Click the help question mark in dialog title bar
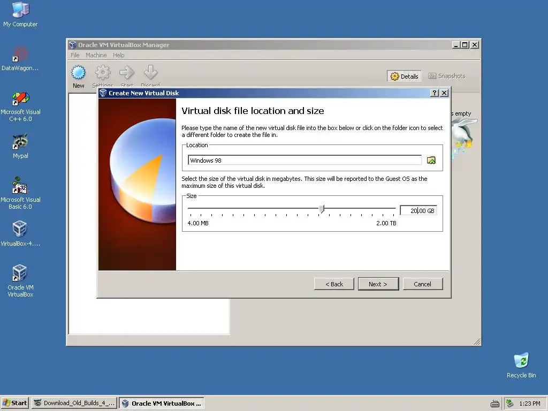 click(435, 93)
